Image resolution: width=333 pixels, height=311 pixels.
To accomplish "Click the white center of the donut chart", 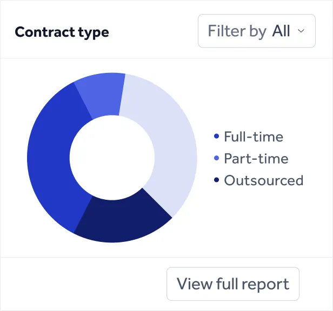I will pyautogui.click(x=112, y=157).
